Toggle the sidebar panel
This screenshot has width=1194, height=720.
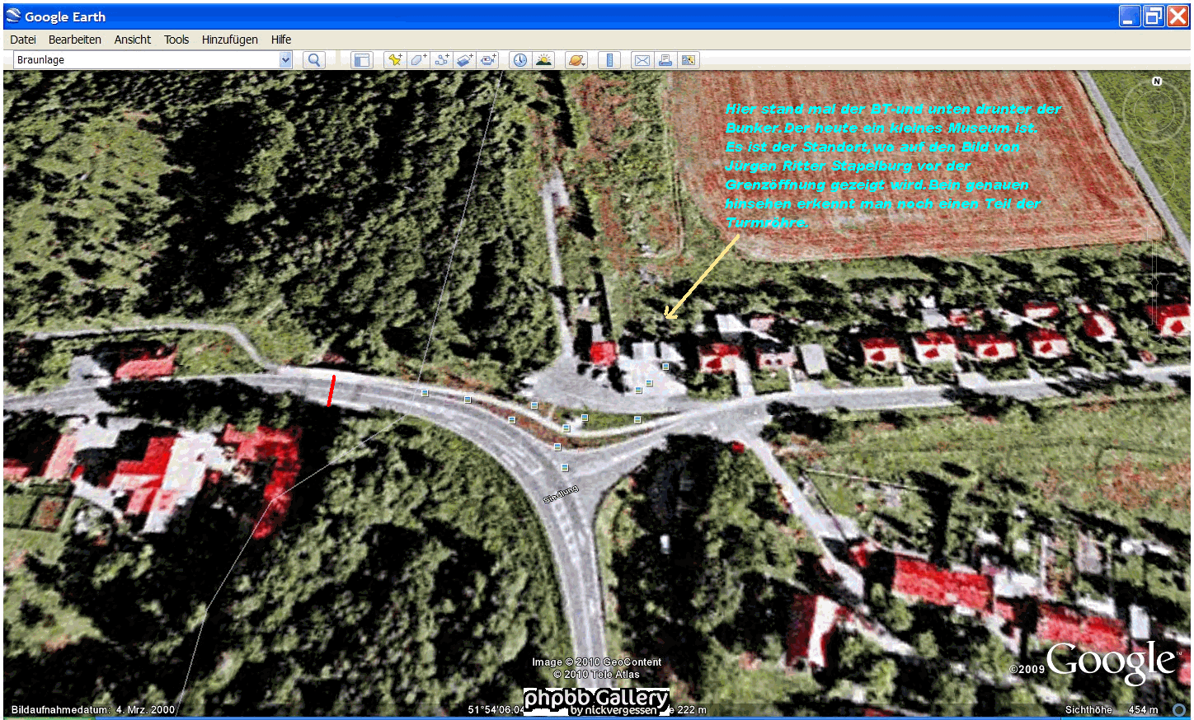click(x=361, y=60)
